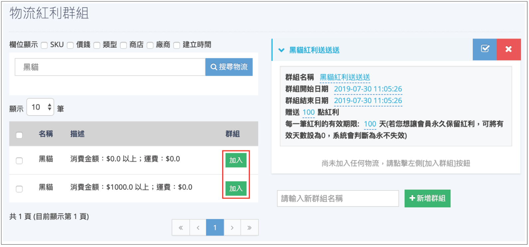
Task: Click the 共 1 頁 page count text
Action: pos(49,217)
